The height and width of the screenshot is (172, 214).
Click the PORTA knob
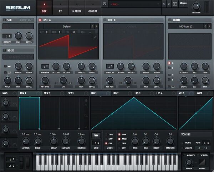pyautogui.click(x=189, y=162)
